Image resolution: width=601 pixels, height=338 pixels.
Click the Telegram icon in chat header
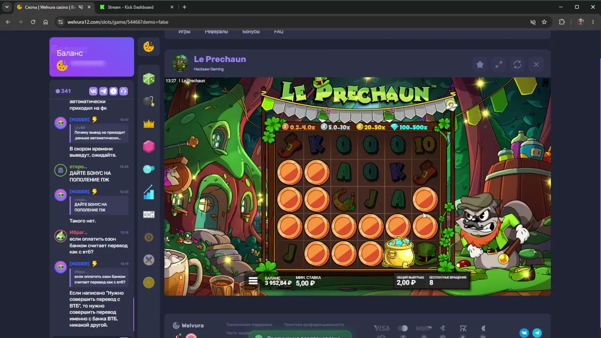[103, 91]
